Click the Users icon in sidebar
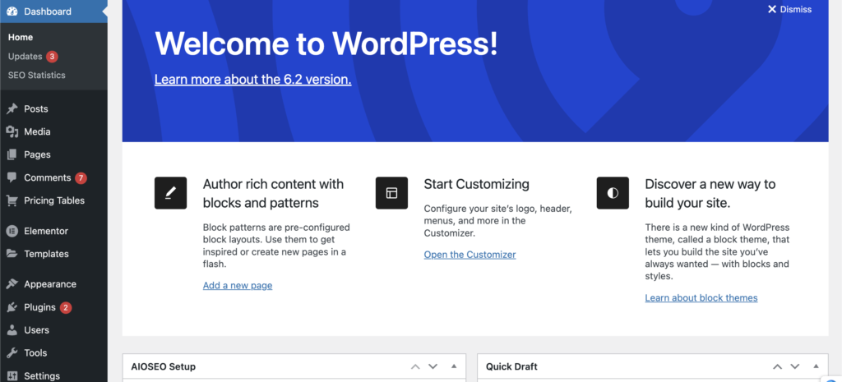The height and width of the screenshot is (382, 842). [x=12, y=330]
